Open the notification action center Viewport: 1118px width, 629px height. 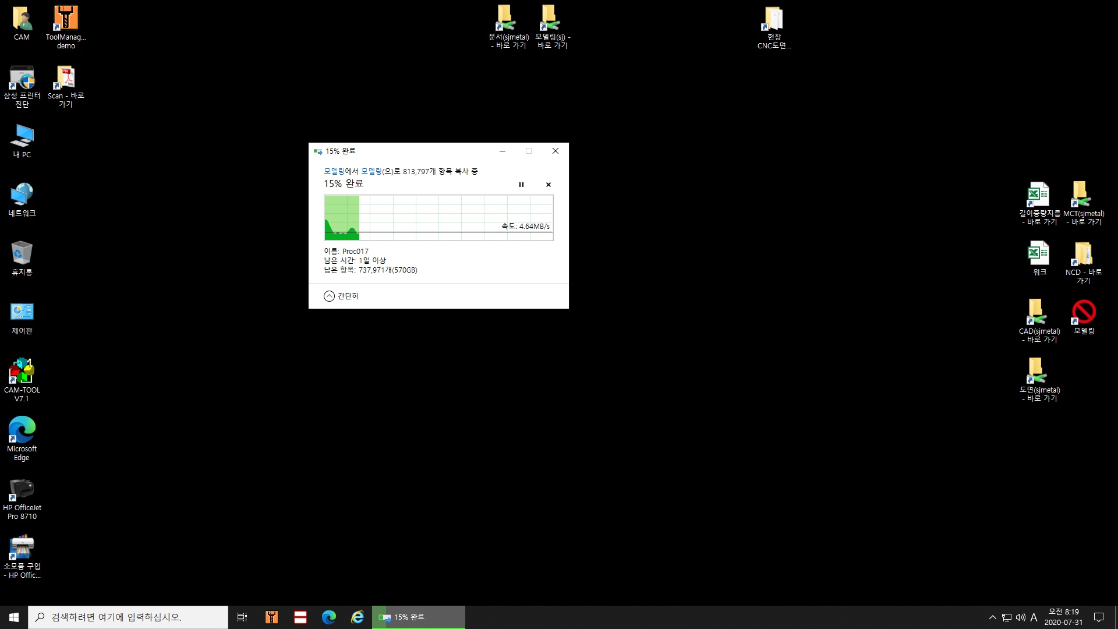(x=1099, y=617)
